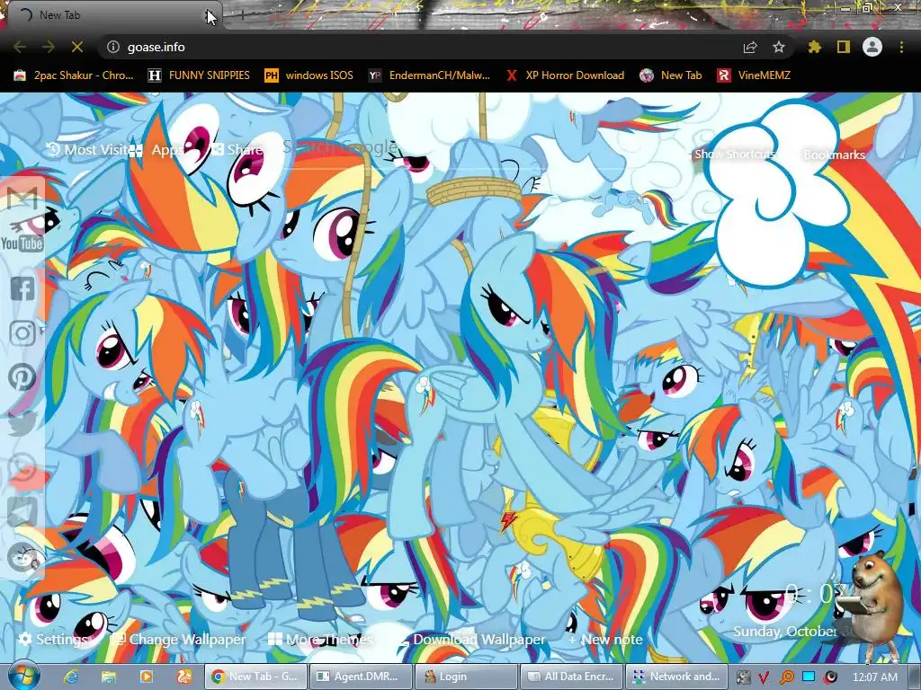Stop loading the page with the X button
This screenshot has height=690, width=921.
pos(77,47)
